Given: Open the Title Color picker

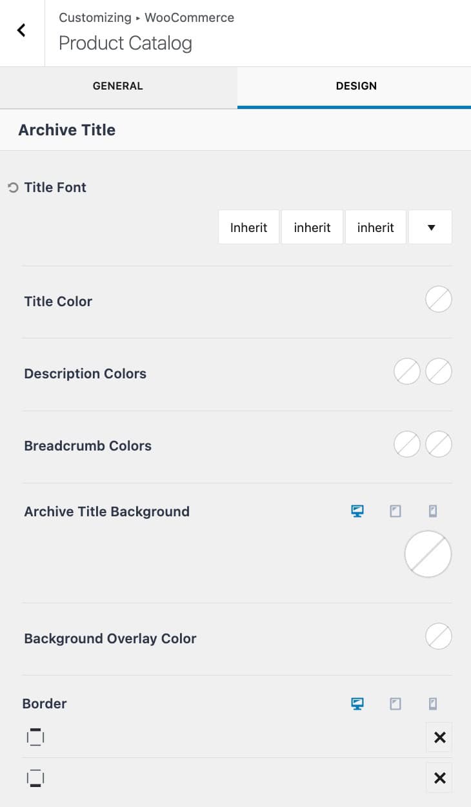Looking at the screenshot, I should point(438,299).
